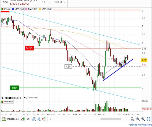Click the horizontal time scrollbar thumb
152x127 pixels.
click(111, 119)
